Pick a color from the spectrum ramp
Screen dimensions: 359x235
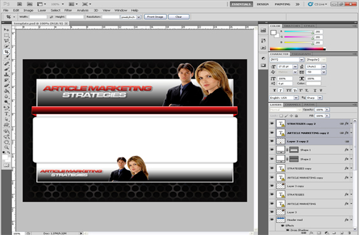pos(297,49)
